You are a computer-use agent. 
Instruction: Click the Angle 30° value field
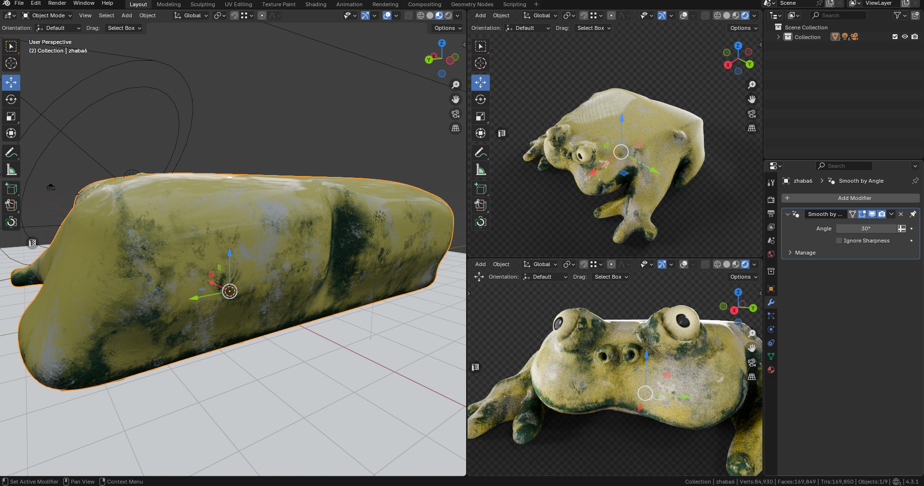(x=866, y=229)
